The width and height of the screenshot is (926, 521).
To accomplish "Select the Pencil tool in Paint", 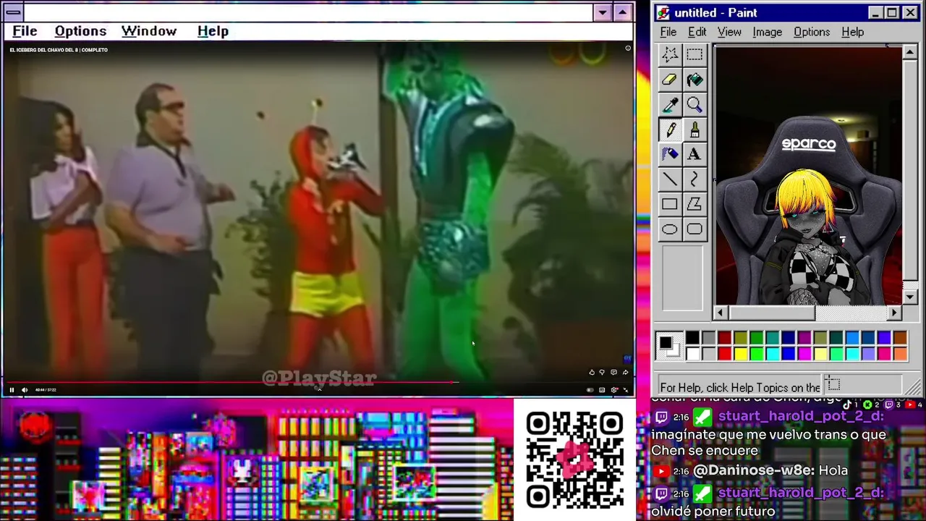I will pyautogui.click(x=670, y=130).
